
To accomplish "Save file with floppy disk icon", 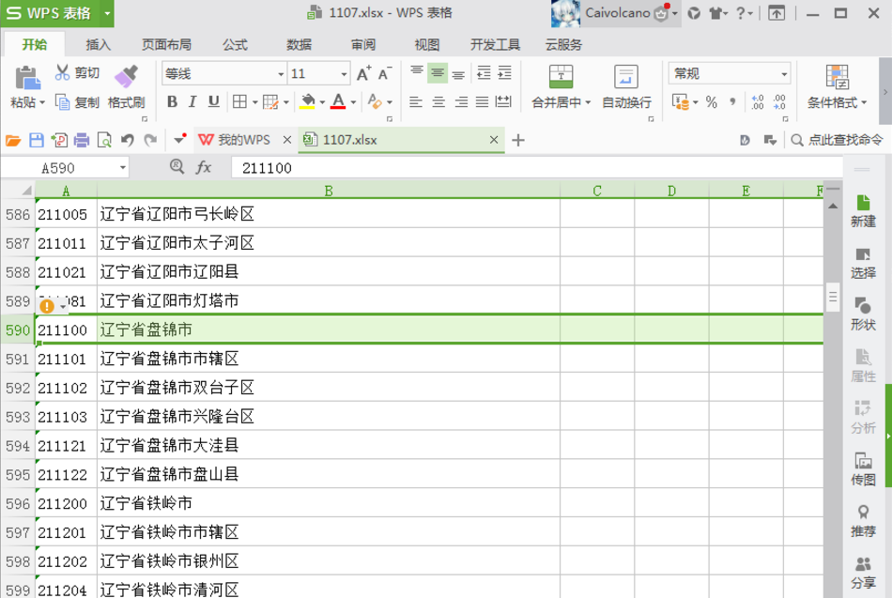I will pyautogui.click(x=37, y=140).
